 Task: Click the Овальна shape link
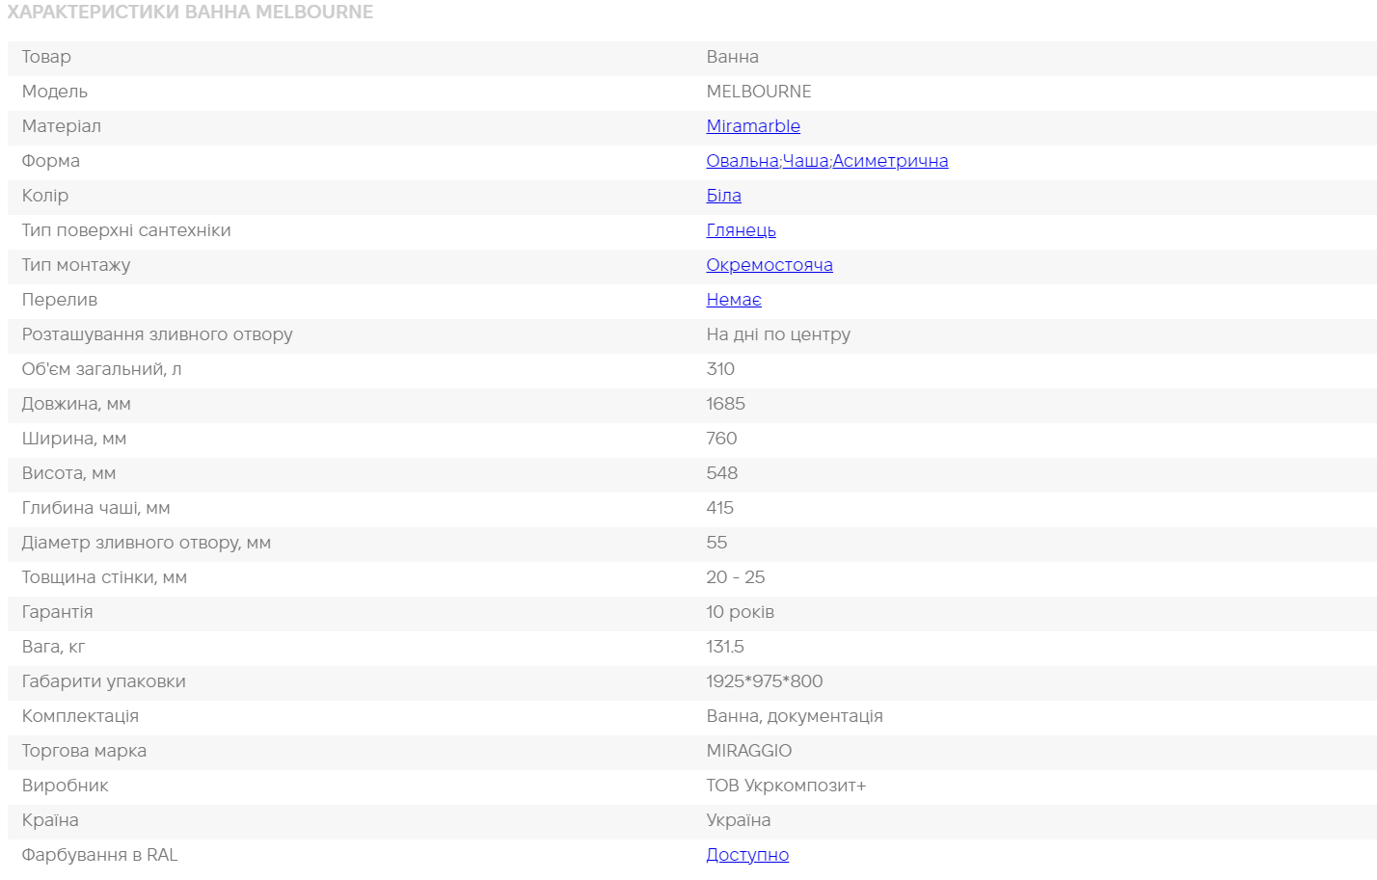pos(742,161)
